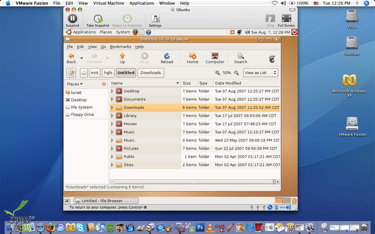Toggle text-based location entry button
Viewport: 375px width, 234px height.
(x=71, y=73)
